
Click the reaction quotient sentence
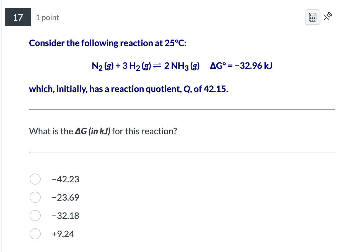[x=128, y=89]
